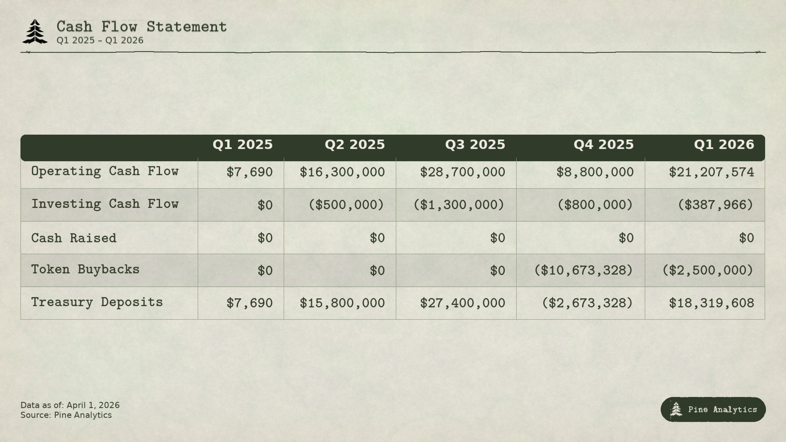The image size is (786, 442).
Task: Click the ($10,673,328) token buybacks cell
Action: pyautogui.click(x=583, y=270)
